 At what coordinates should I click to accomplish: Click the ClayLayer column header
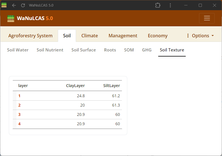75,86
